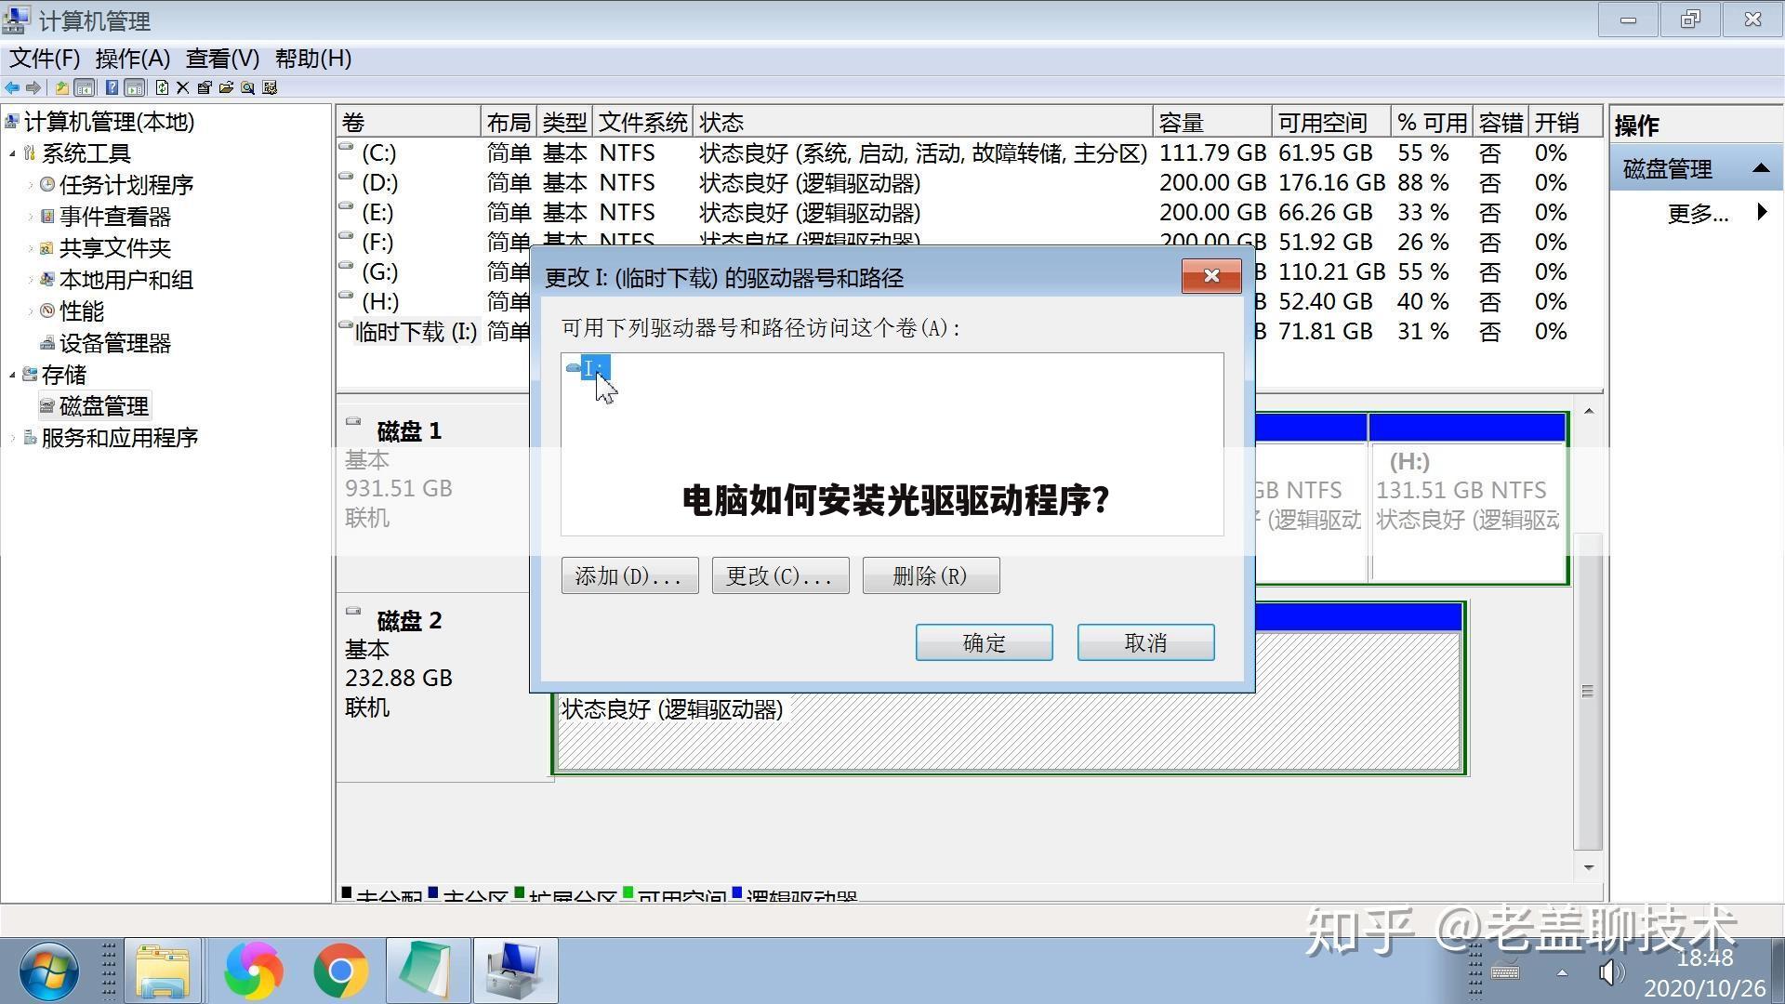This screenshot has width=1785, height=1004.
Task: Toggle the Show/Hide Action Pane icon
Action: coord(135,87)
